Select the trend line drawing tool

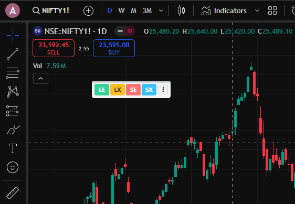(x=13, y=54)
